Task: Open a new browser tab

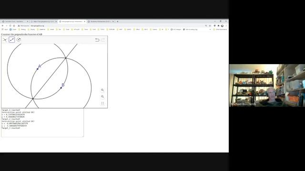Action: [x=118, y=21]
